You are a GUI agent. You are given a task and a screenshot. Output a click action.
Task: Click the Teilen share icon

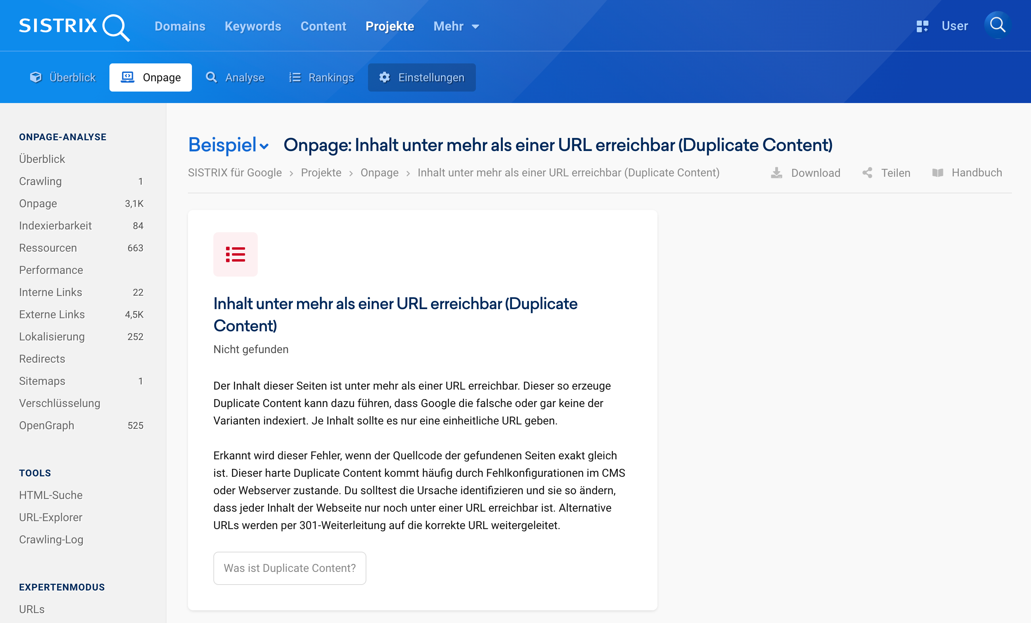(x=867, y=173)
